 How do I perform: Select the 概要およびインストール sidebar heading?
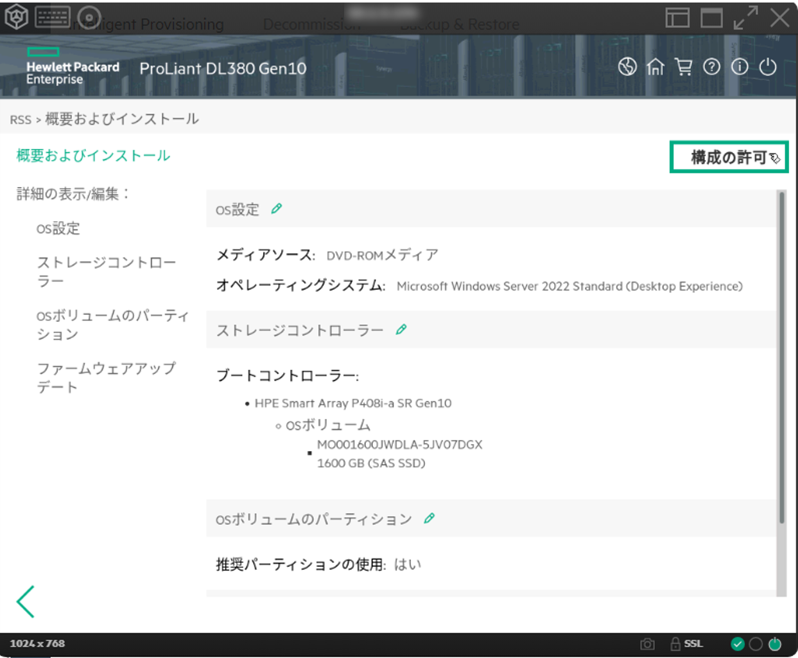point(93,156)
